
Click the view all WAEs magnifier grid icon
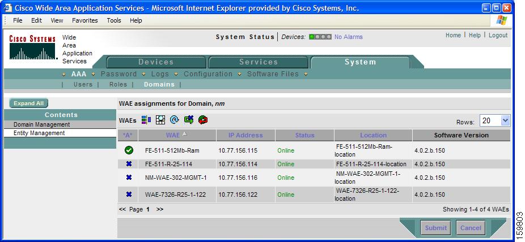tap(160, 120)
